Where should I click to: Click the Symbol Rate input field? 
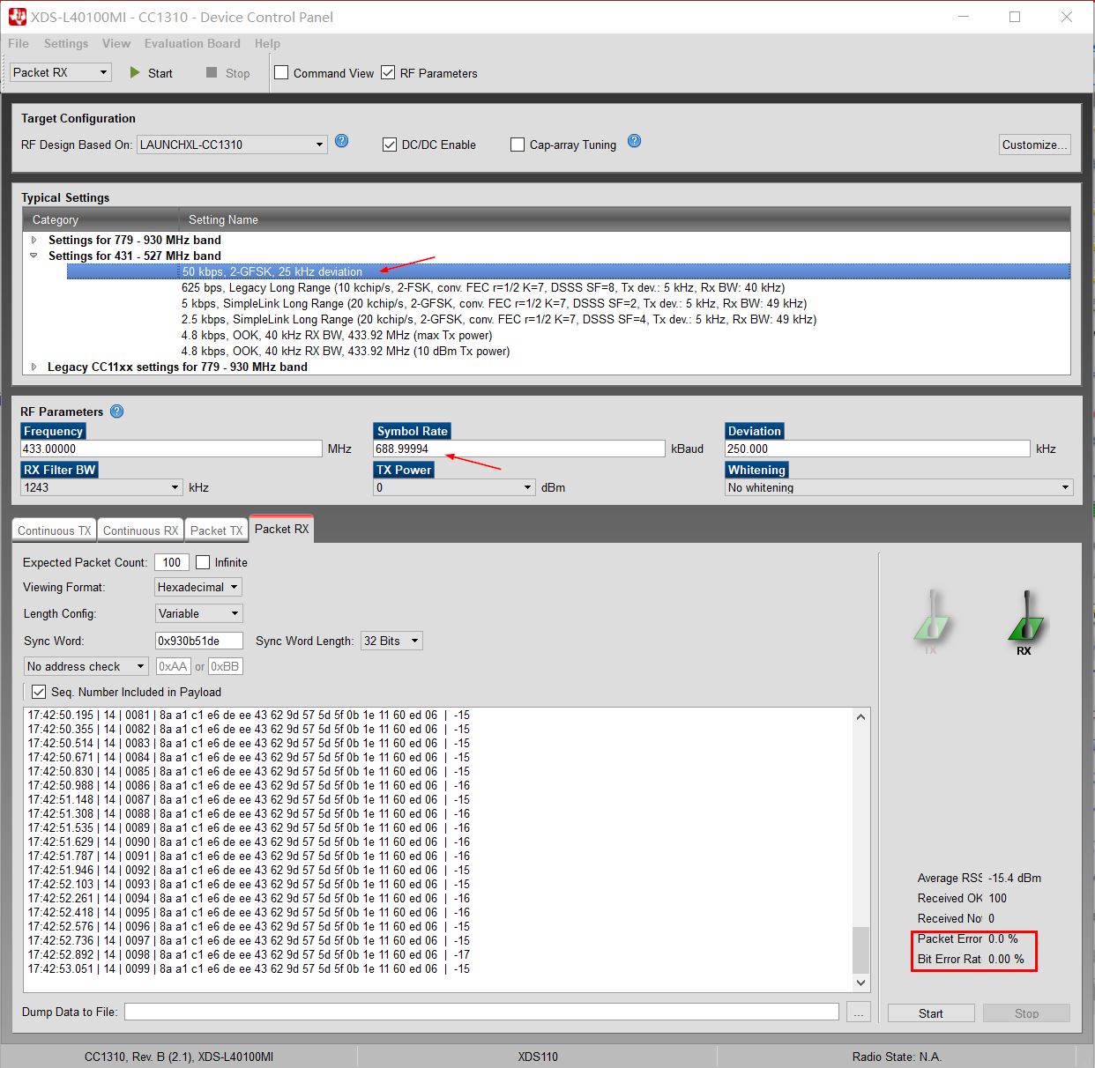click(519, 449)
